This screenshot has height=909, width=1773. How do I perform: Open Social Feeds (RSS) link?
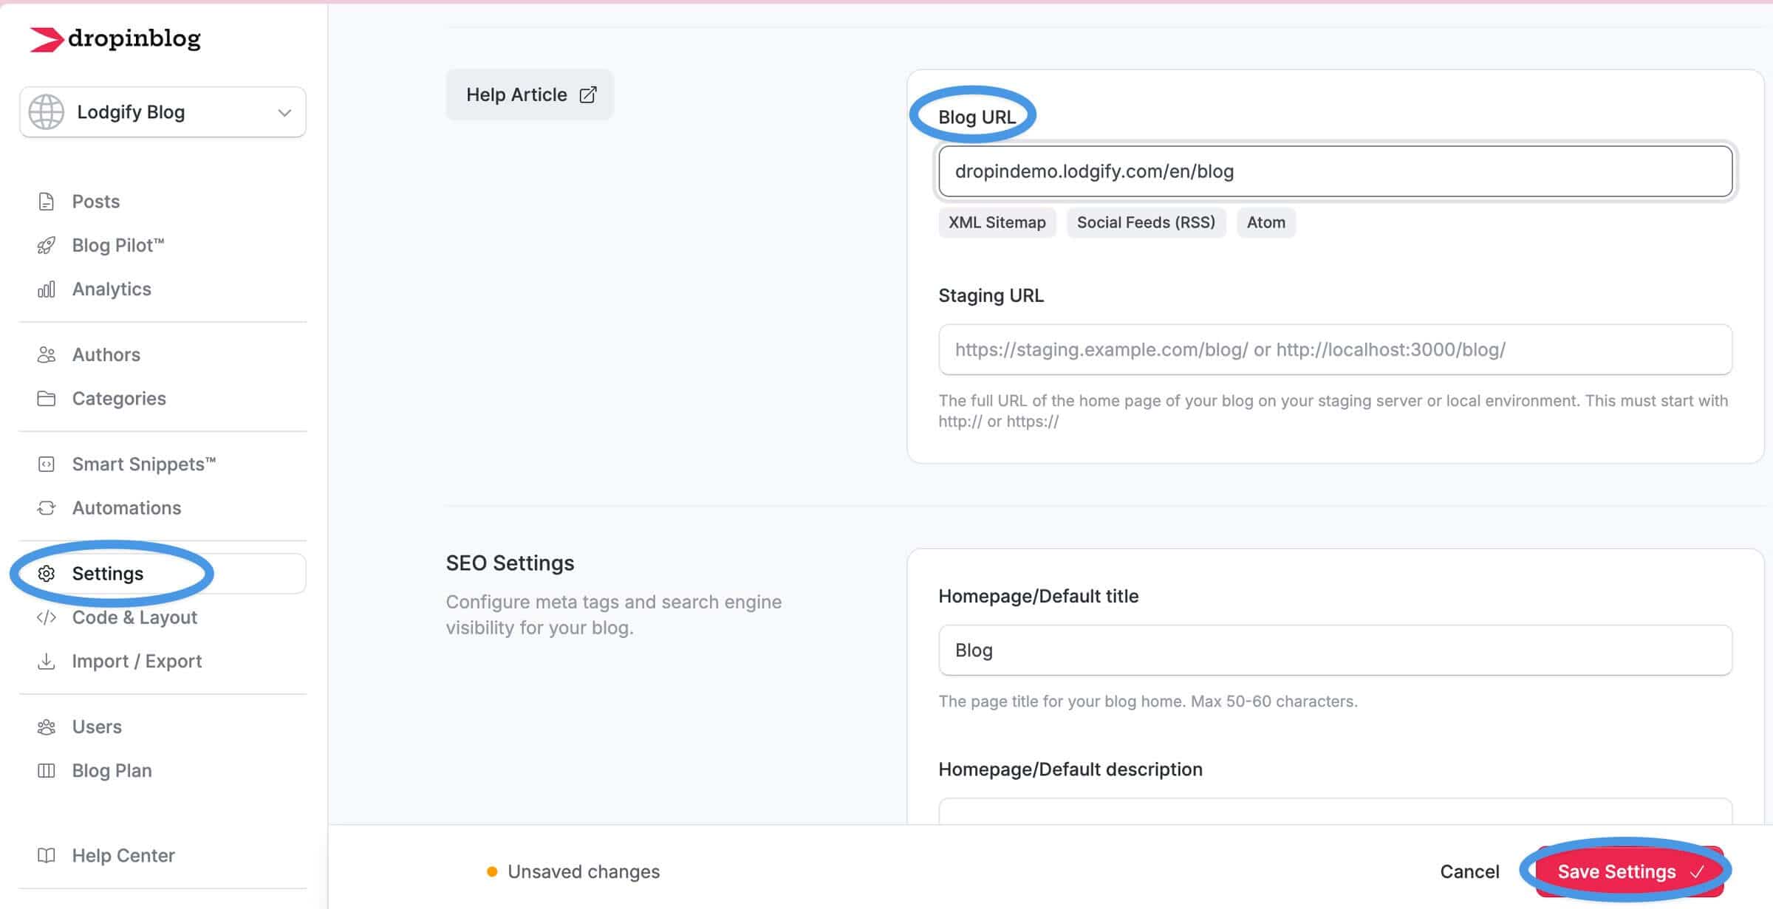[x=1146, y=222]
